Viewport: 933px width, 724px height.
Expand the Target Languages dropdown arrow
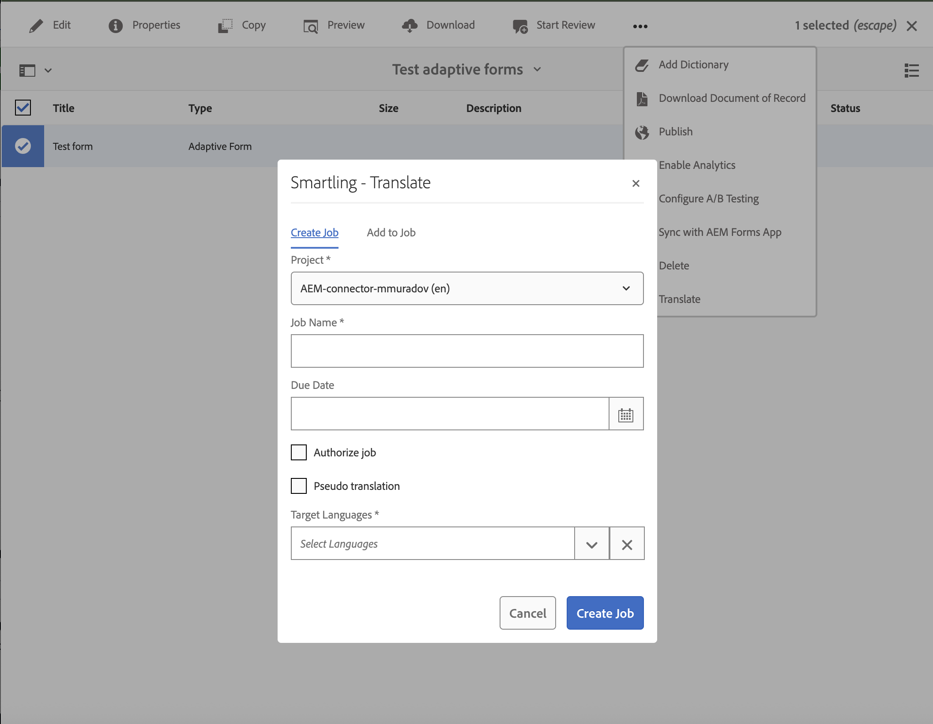click(592, 544)
